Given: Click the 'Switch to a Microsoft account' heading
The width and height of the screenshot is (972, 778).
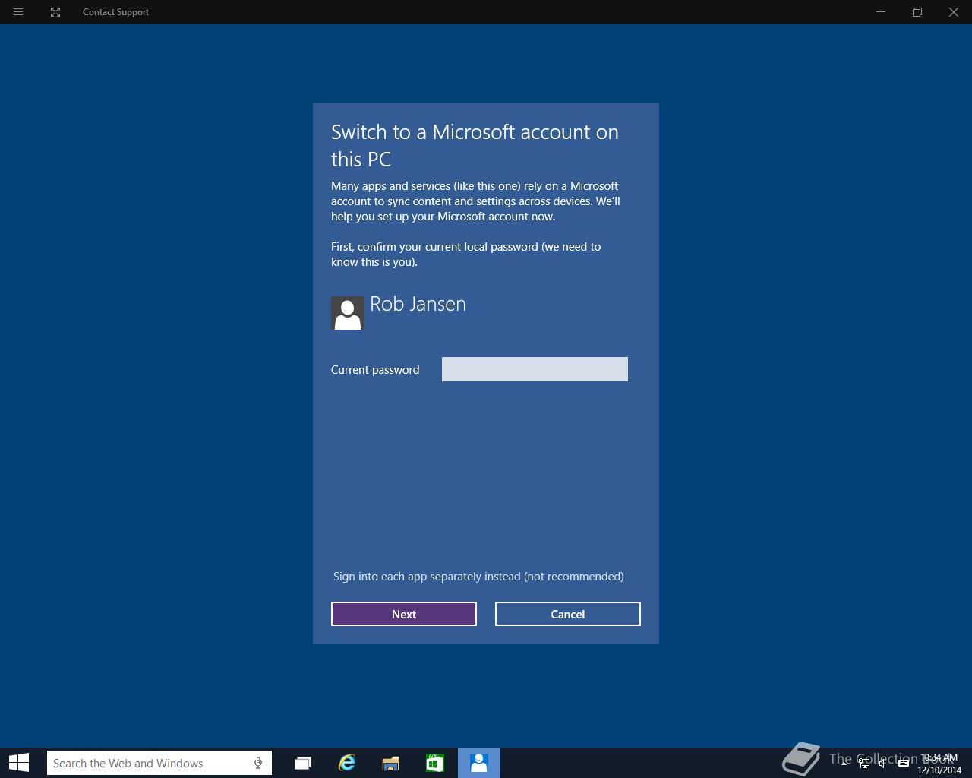Looking at the screenshot, I should coord(475,145).
